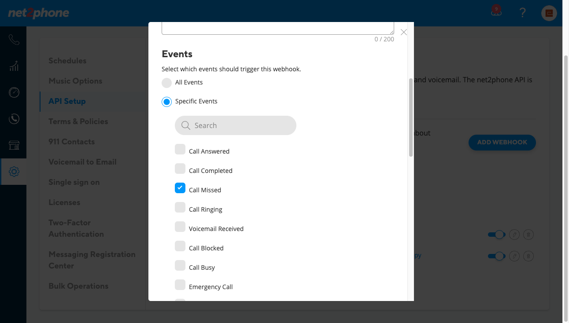This screenshot has height=323, width=569.
Task: Check the Call Completed checkbox
Action: (x=180, y=169)
